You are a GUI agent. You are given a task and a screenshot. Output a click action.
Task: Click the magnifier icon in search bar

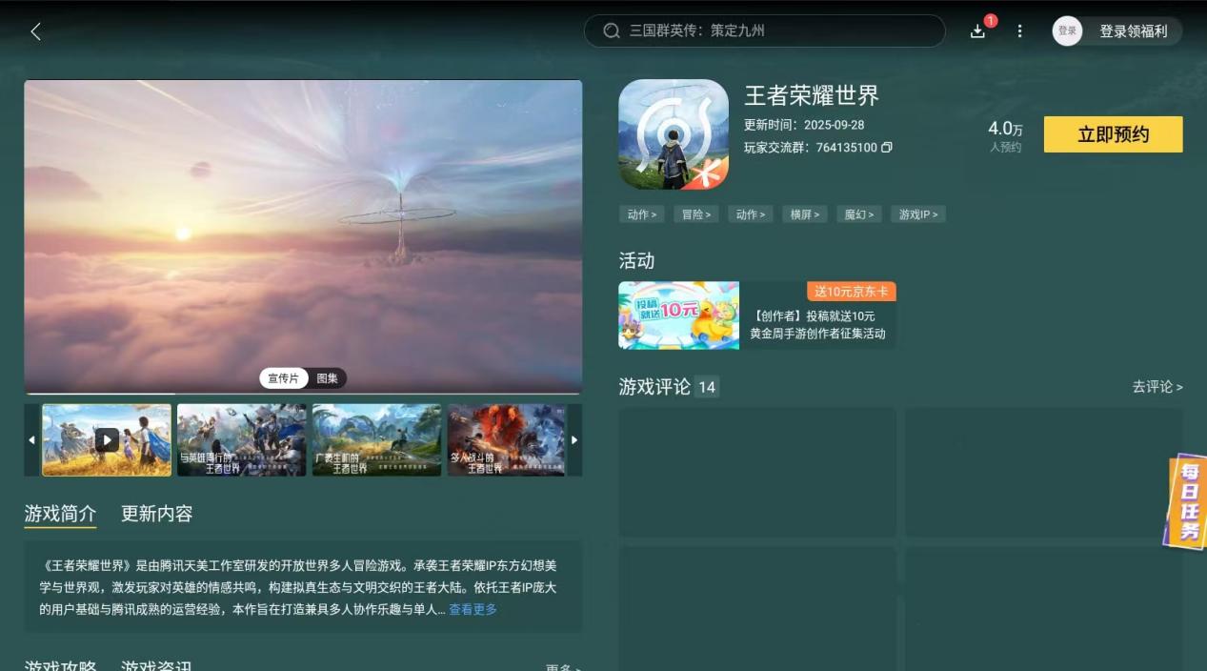click(611, 30)
